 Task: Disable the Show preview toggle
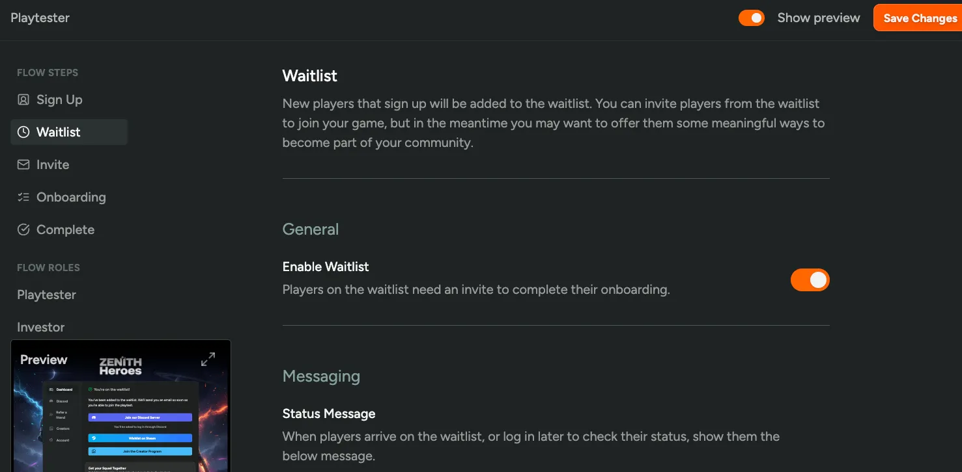tap(752, 18)
